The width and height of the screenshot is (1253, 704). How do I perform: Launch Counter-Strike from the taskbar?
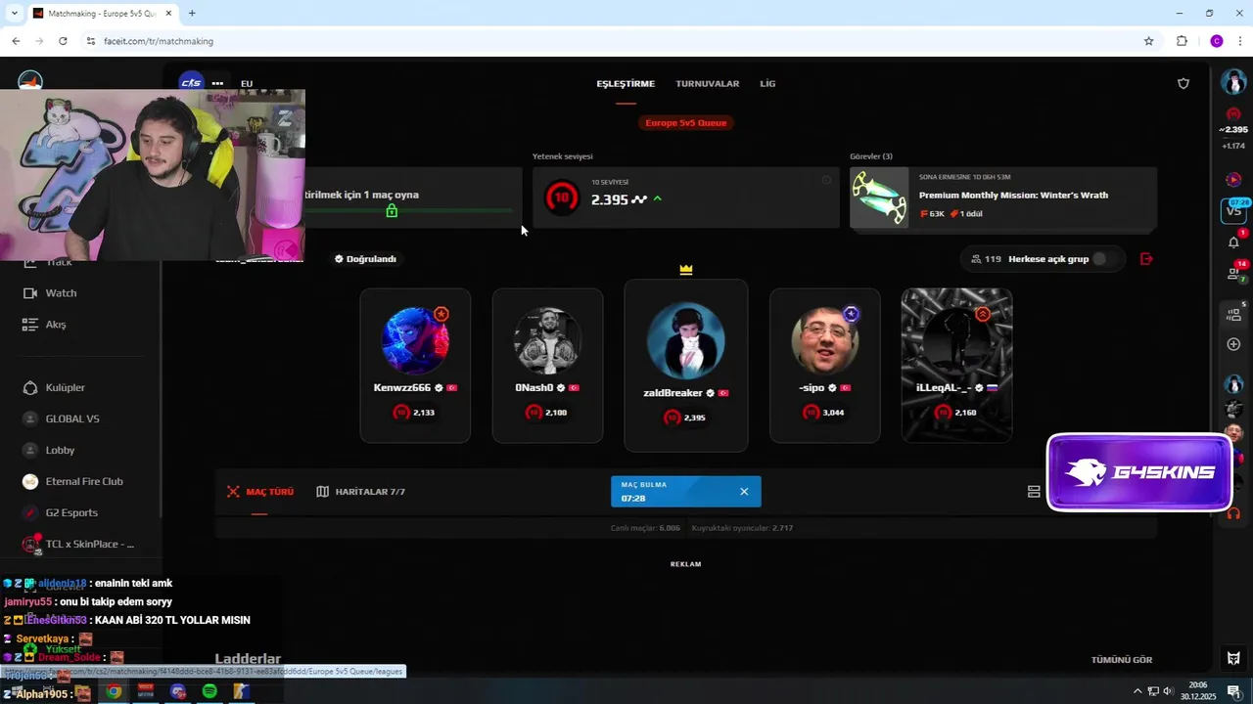[x=241, y=692]
